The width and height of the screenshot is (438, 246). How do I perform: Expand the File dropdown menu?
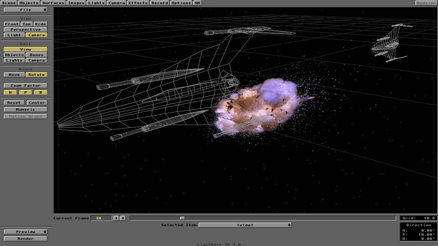point(26,10)
